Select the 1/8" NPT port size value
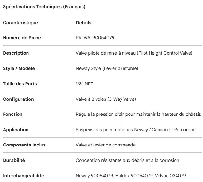203x182 pixels. (x=85, y=84)
